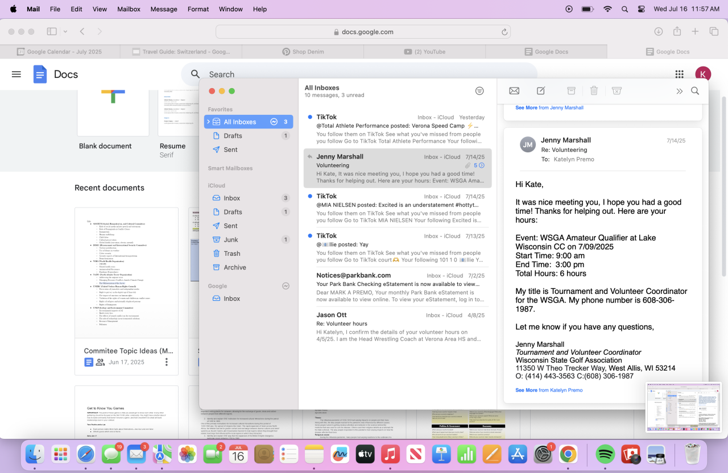Open the Message menu in the menu bar
The image size is (728, 473).
click(164, 9)
